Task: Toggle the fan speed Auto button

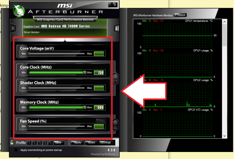Action: point(101,121)
